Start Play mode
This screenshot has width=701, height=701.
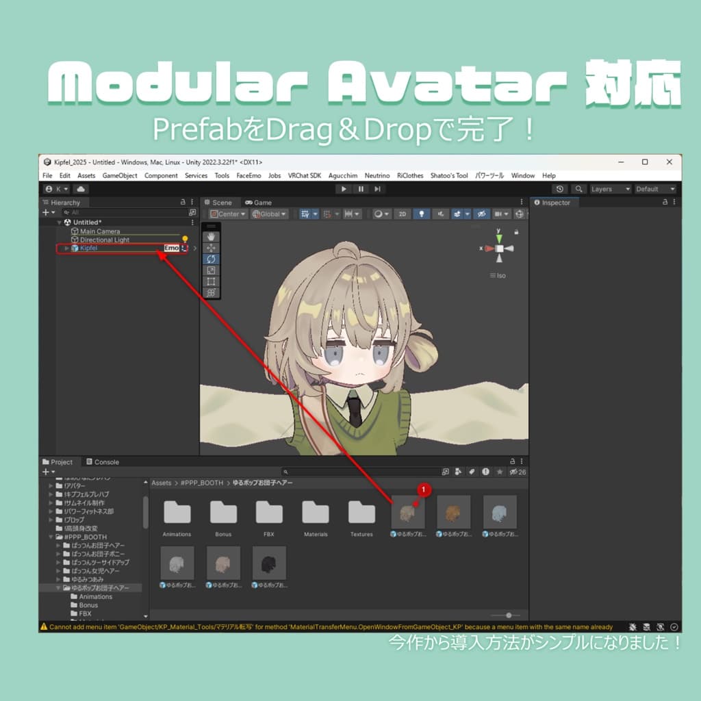click(x=344, y=189)
